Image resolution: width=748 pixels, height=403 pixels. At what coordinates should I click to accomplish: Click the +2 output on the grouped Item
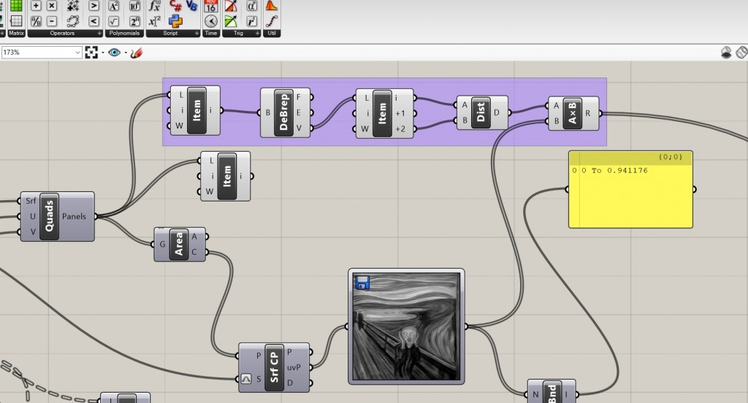pyautogui.click(x=400, y=128)
